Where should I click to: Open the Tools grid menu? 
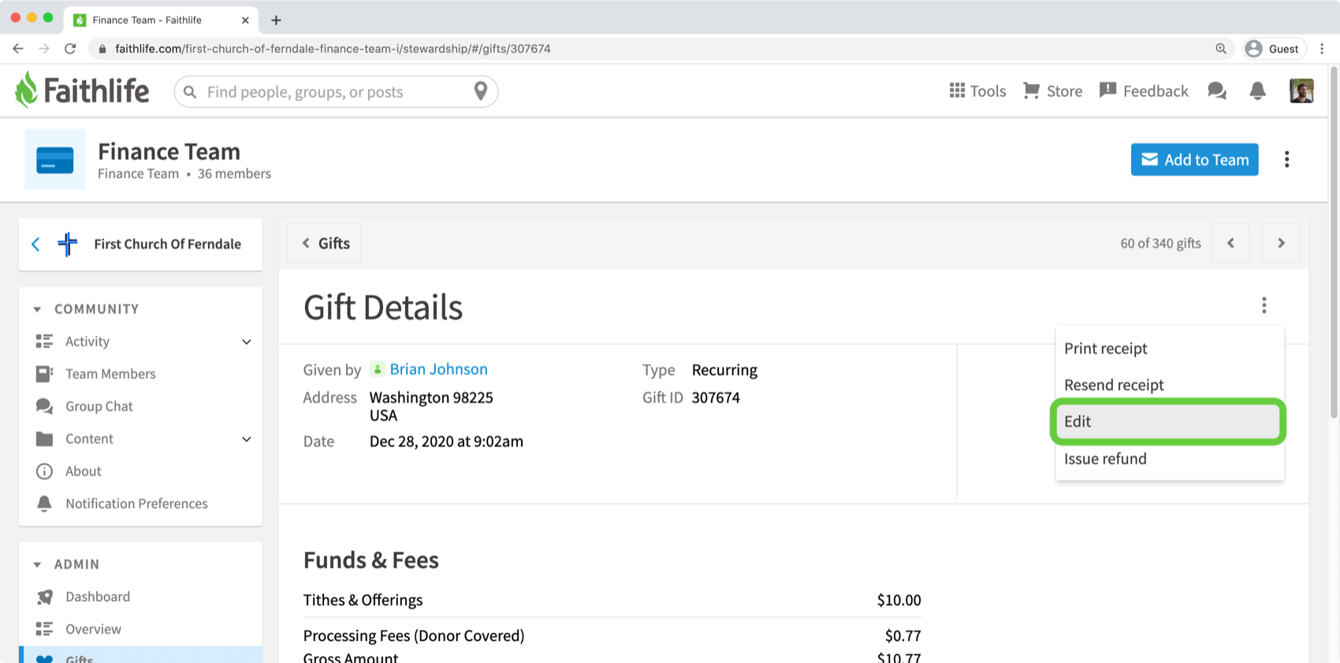tap(977, 91)
